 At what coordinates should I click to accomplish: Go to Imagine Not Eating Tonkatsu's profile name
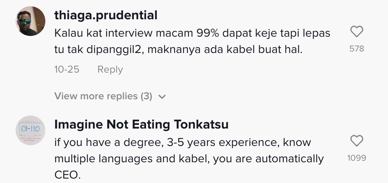click(141, 125)
